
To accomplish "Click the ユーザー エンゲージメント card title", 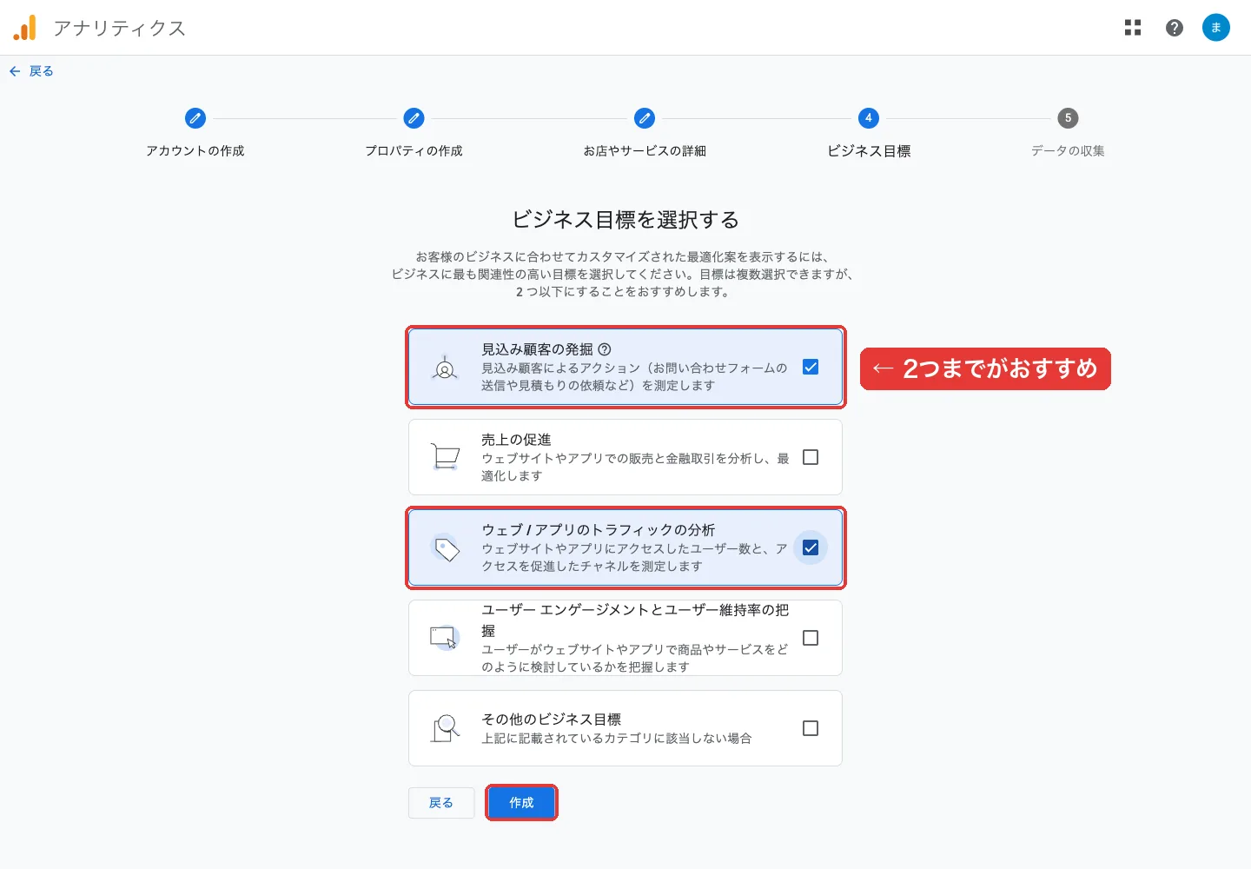I will [635, 620].
